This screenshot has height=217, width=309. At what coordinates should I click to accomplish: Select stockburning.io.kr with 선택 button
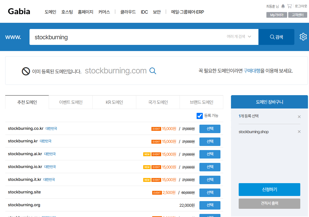point(210,167)
